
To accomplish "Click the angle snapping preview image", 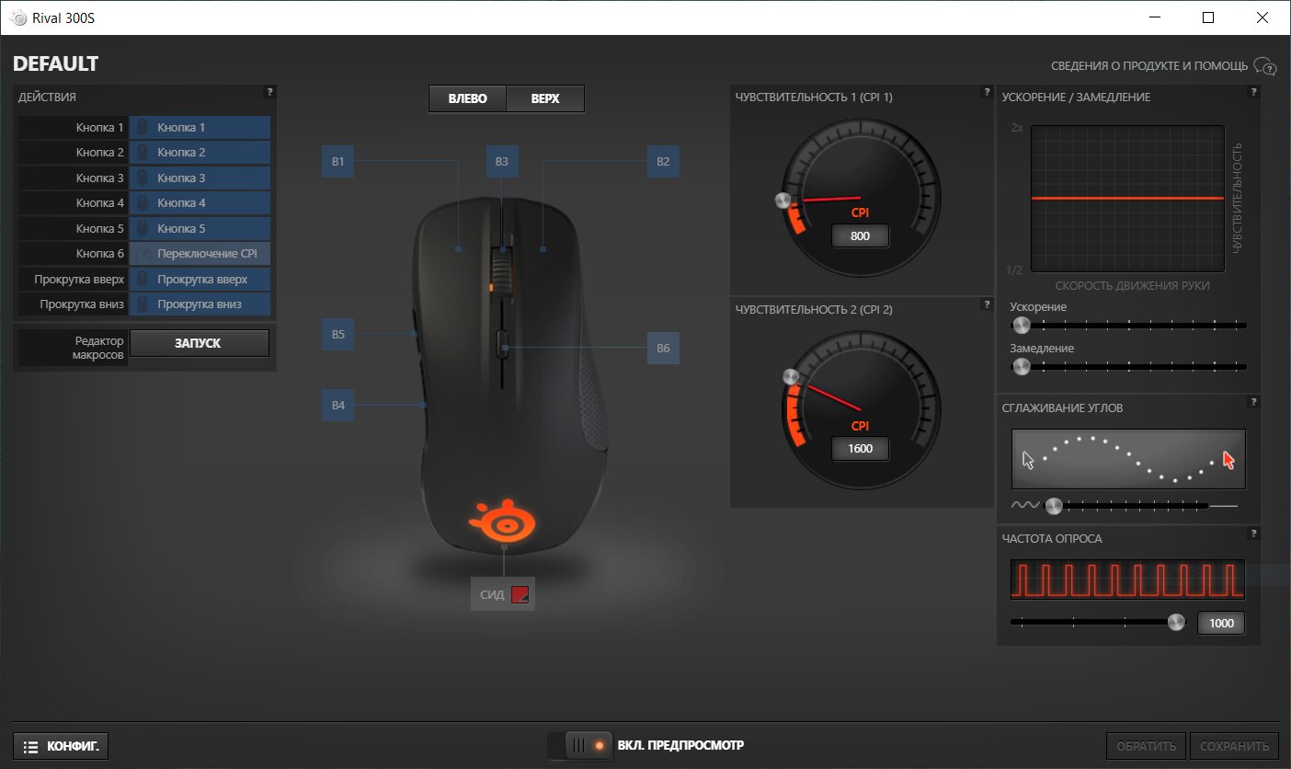I will click(1128, 458).
